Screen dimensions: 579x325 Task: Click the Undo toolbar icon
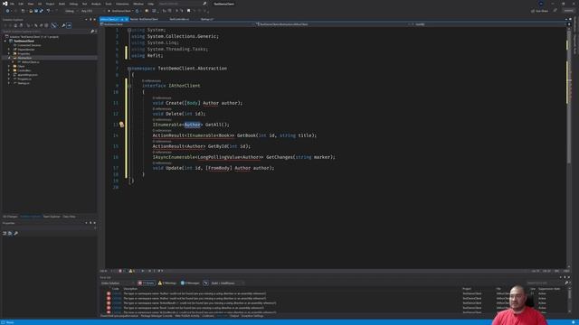tap(48, 11)
